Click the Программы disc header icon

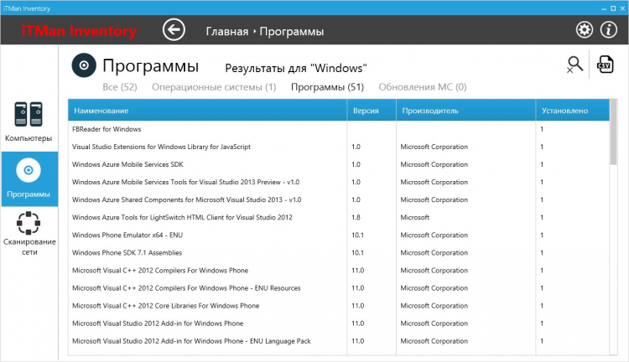coord(84,65)
